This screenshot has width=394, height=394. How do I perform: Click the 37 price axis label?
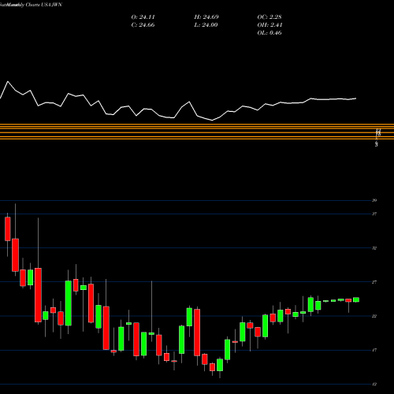374,214
